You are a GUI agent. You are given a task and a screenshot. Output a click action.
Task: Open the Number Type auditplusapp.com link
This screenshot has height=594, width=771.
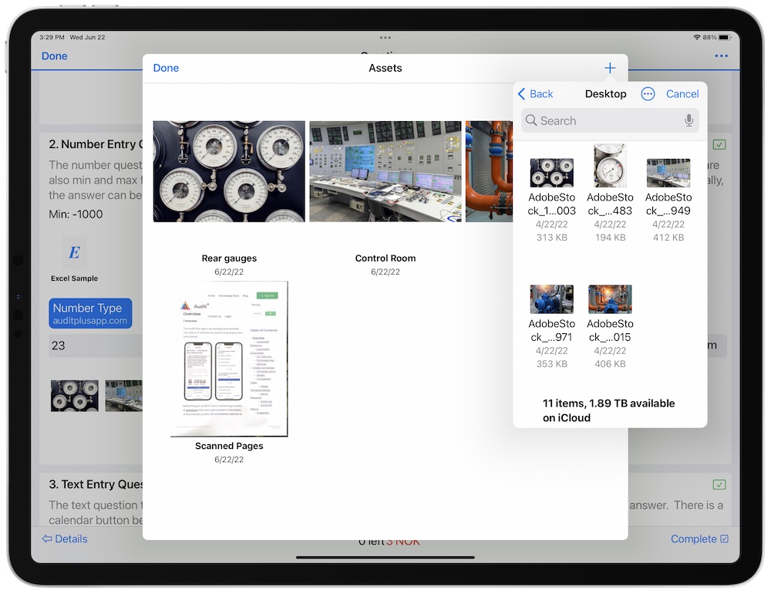[90, 313]
